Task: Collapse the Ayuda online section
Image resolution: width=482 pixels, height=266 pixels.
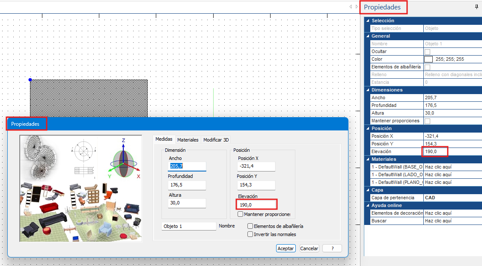Action: coord(368,206)
